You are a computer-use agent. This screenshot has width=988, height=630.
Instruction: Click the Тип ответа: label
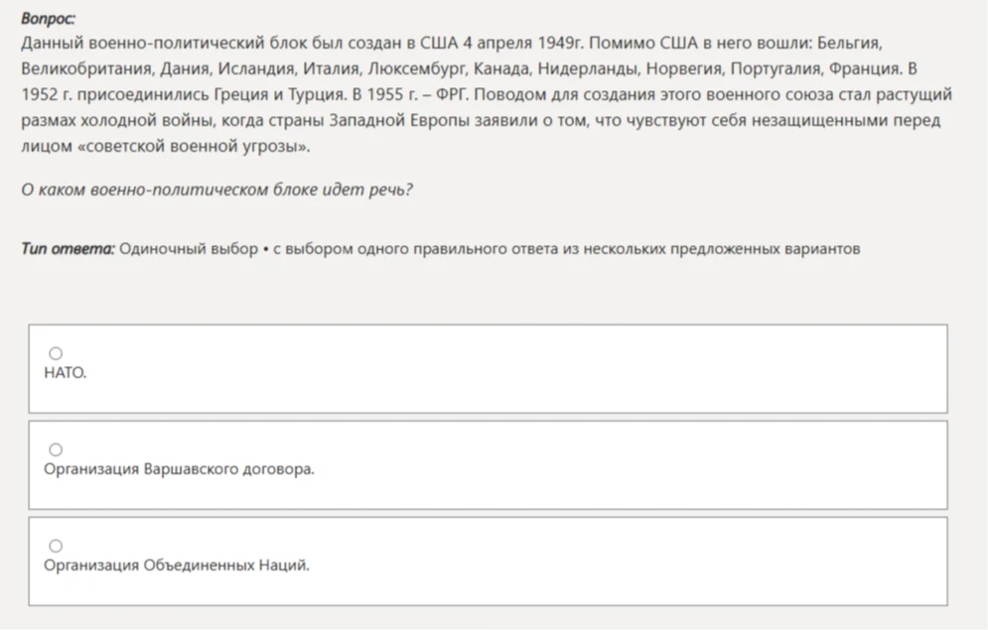pyautogui.click(x=69, y=249)
